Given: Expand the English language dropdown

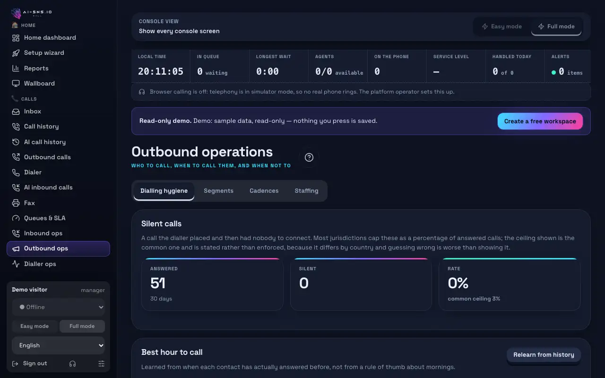Looking at the screenshot, I should pos(58,345).
